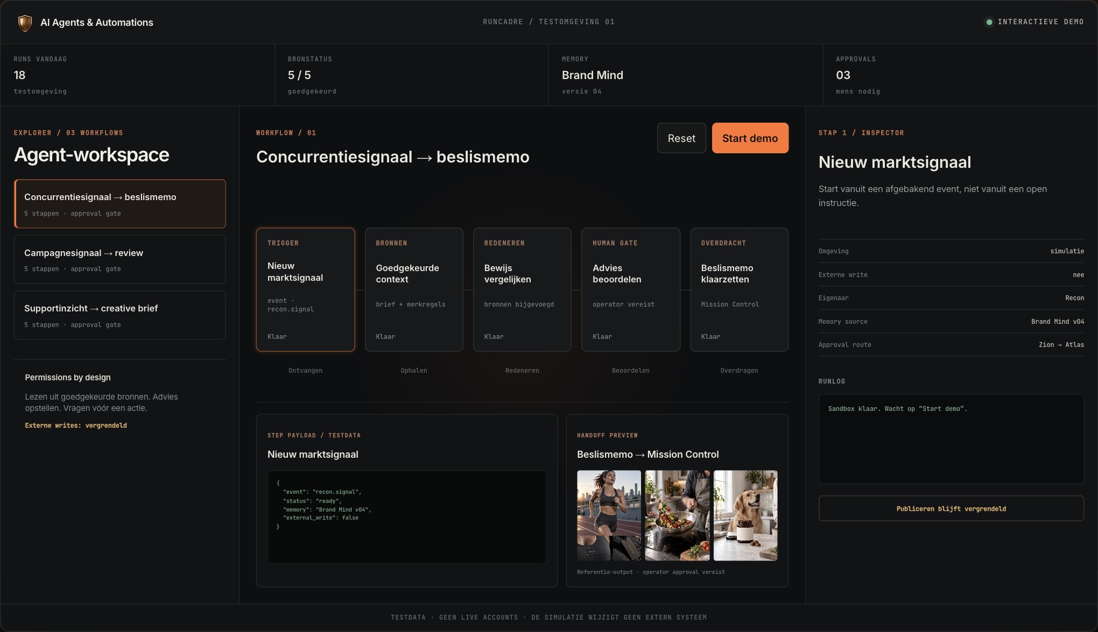Open the Human Gate card Advies beoordelen

[x=631, y=290]
